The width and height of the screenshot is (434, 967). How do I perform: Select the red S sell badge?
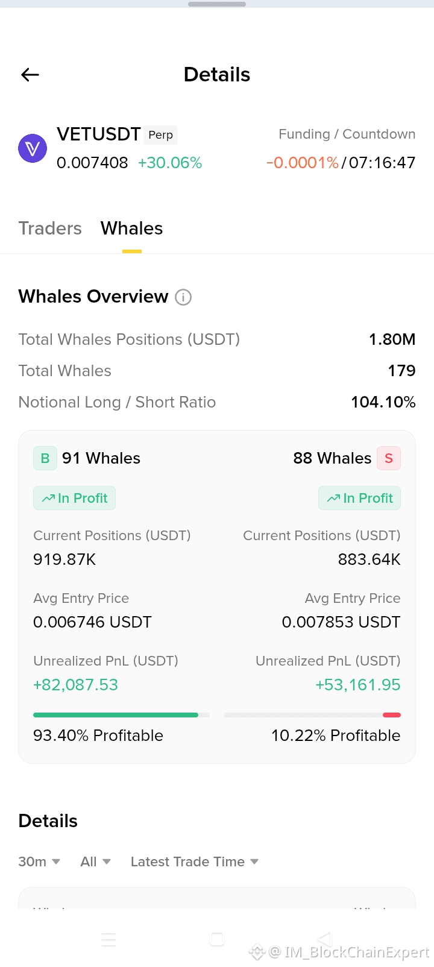(x=389, y=458)
